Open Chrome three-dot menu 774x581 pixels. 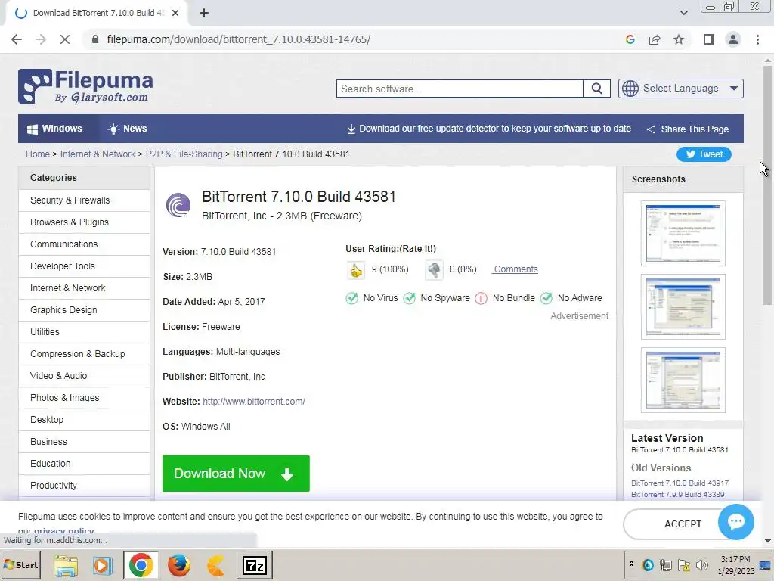(757, 39)
